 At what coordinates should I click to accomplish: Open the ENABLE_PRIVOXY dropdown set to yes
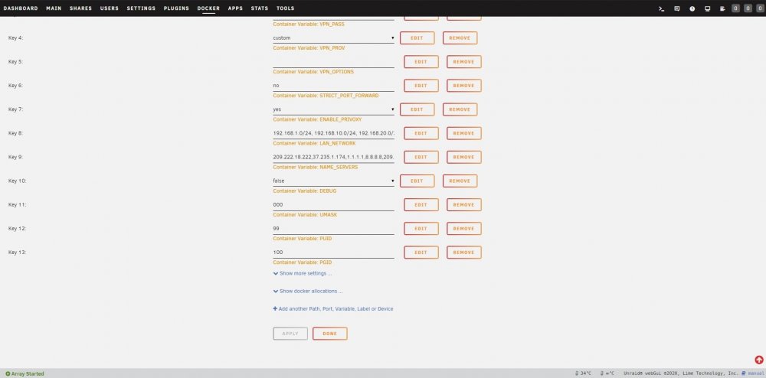pyautogui.click(x=334, y=109)
